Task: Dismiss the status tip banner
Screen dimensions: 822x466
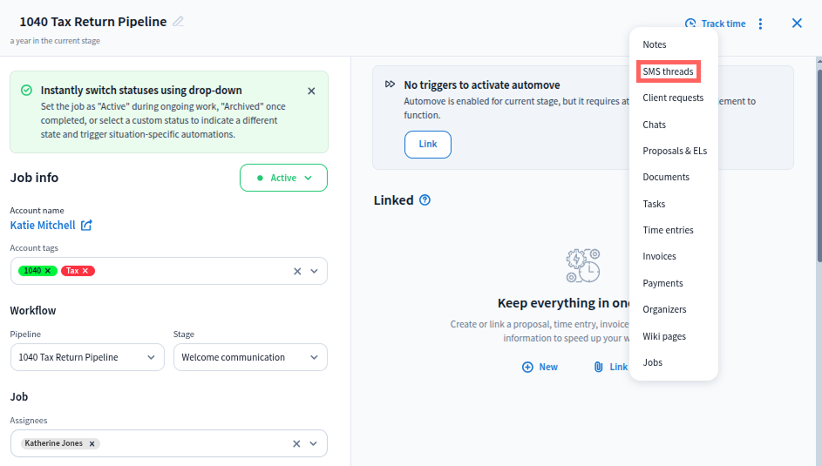Action: point(311,91)
